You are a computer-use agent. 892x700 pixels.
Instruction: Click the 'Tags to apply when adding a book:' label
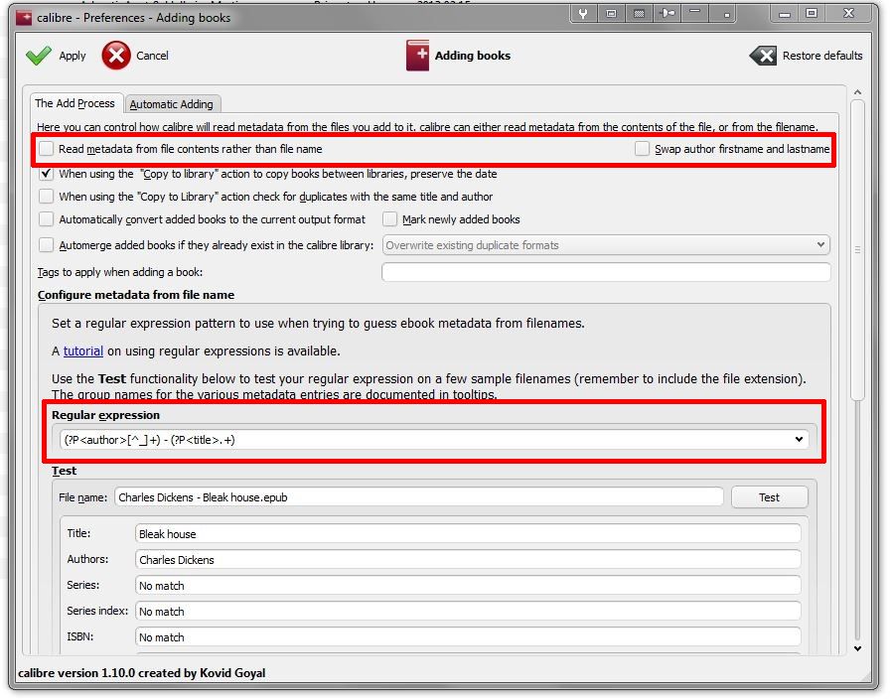pyautogui.click(x=120, y=272)
